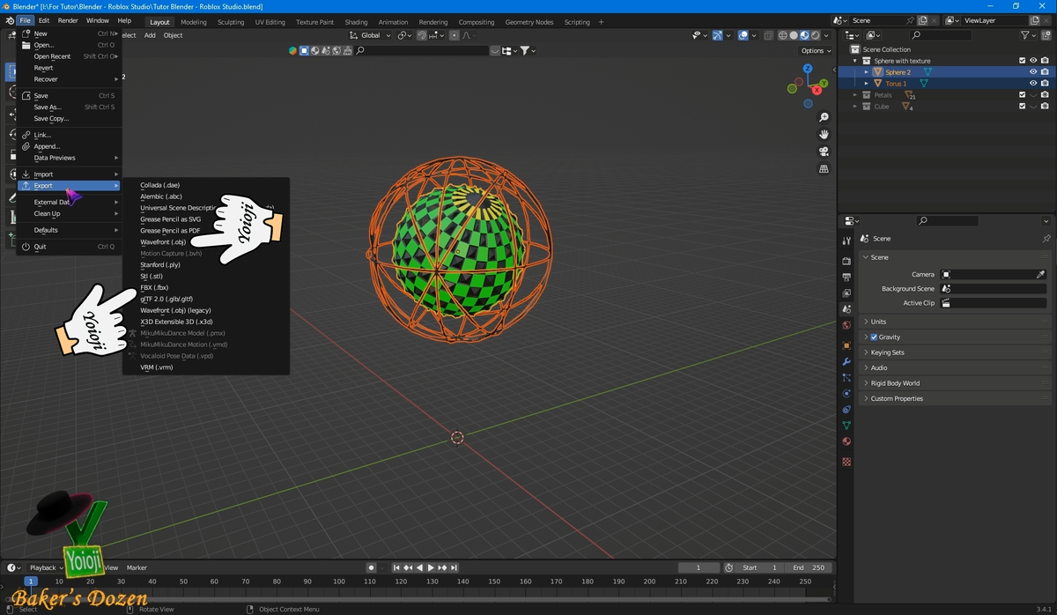The width and height of the screenshot is (1057, 615).
Task: Click the Object menu in viewport header
Action: 173,35
